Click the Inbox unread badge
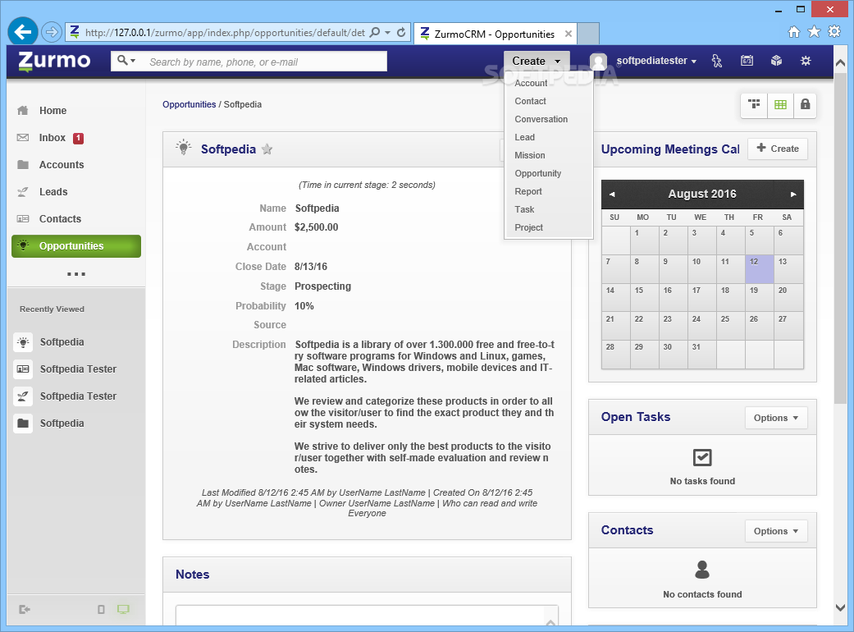The image size is (854, 632). [x=79, y=138]
